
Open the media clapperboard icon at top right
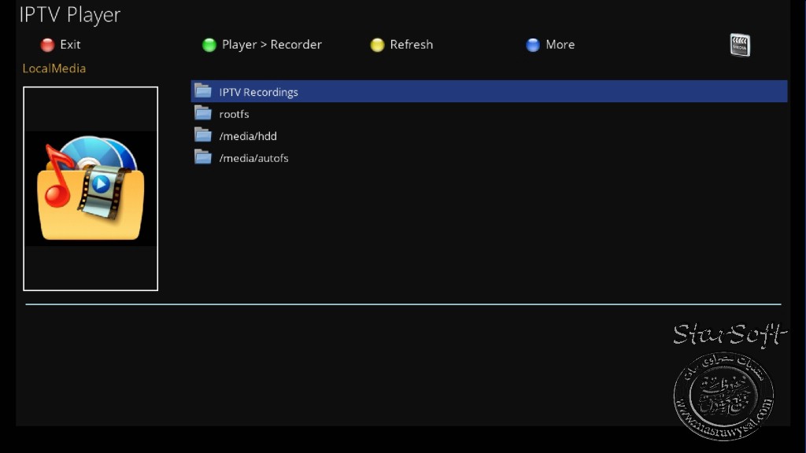click(740, 45)
